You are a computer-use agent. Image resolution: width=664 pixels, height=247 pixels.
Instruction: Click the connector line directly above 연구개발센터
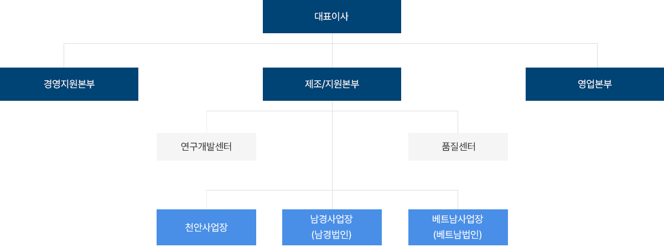click(207, 122)
